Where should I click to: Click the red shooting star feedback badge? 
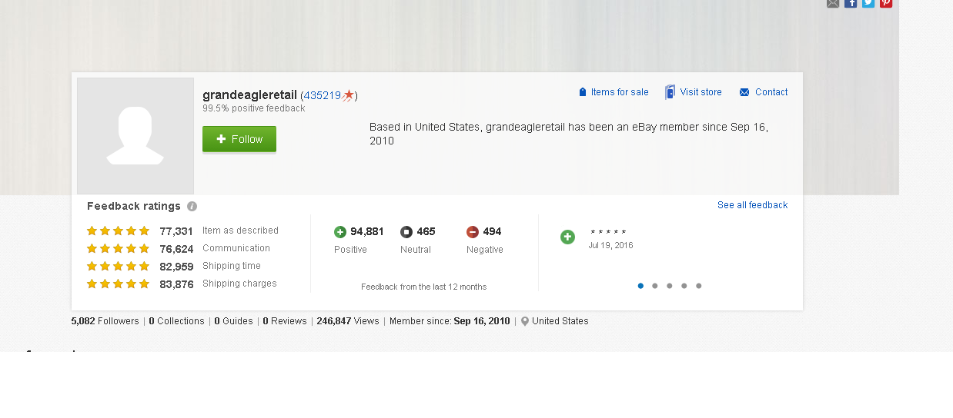coord(348,95)
